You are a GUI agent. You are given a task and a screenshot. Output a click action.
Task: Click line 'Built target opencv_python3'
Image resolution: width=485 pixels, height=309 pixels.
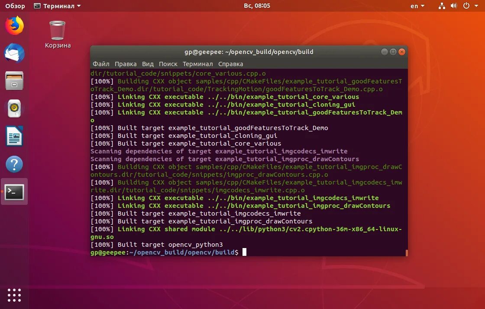pos(156,245)
